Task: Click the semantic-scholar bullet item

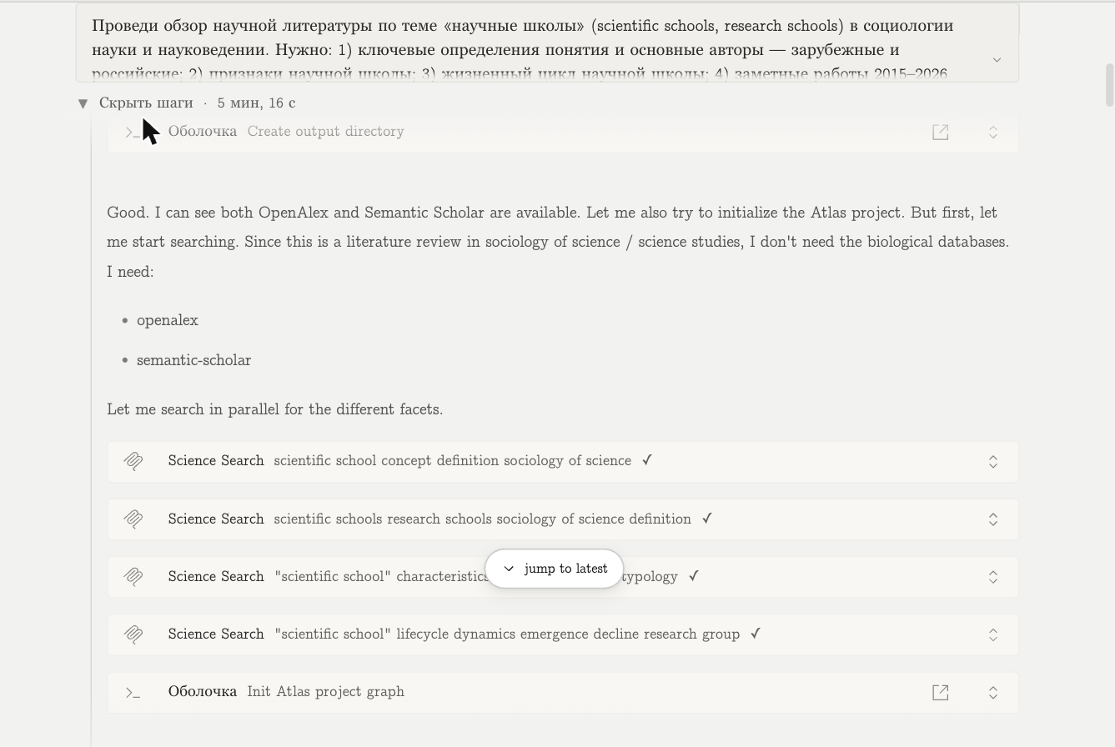Action: tap(193, 360)
